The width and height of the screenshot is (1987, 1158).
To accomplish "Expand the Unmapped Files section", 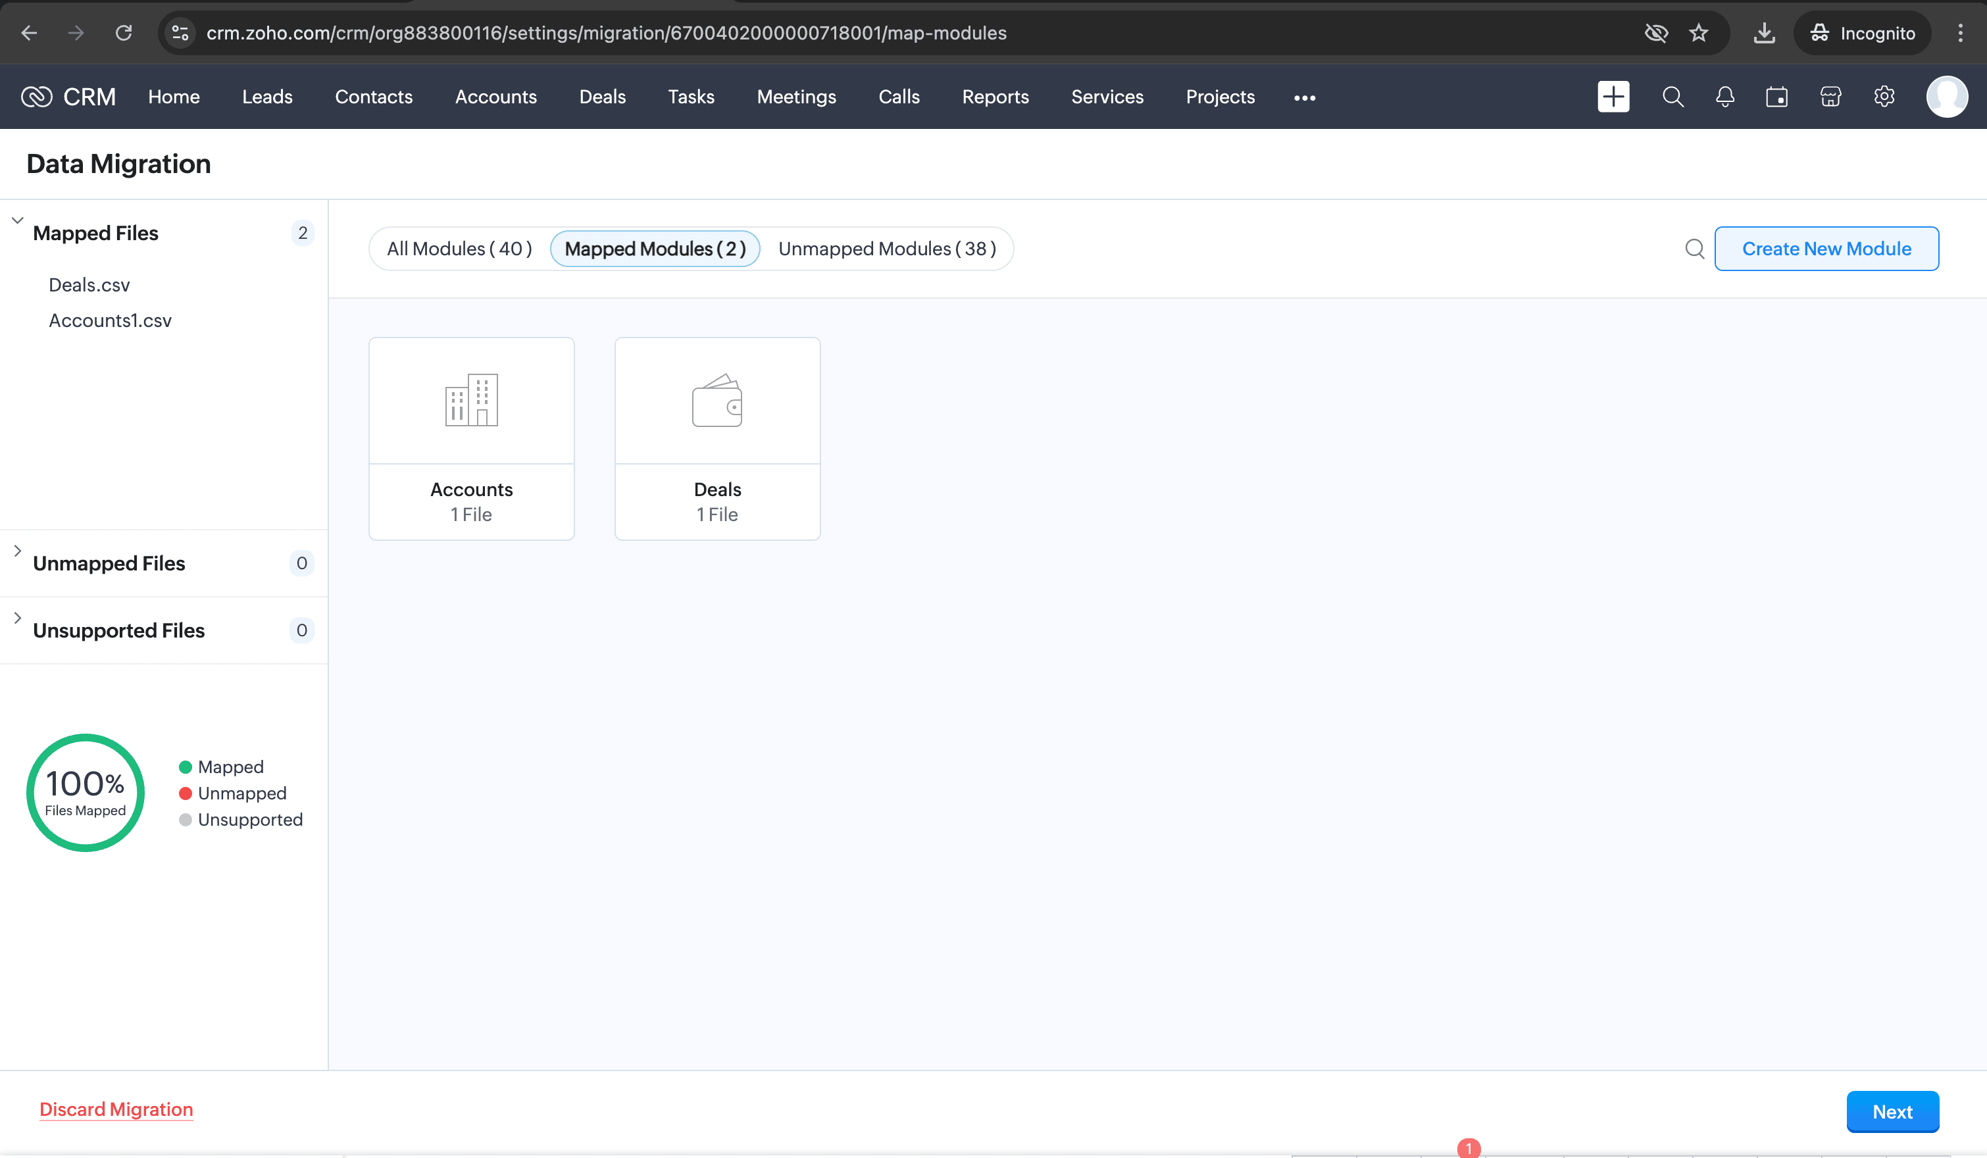I will 18,551.
